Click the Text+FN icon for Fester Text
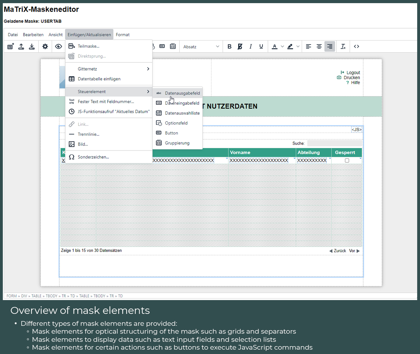The image size is (420, 354). point(72,102)
